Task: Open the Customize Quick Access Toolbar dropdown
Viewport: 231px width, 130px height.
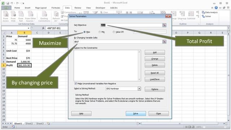Action: [23, 3]
